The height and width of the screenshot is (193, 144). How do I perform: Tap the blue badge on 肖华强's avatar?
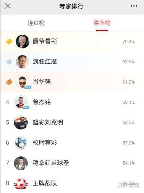click(x=28, y=87)
